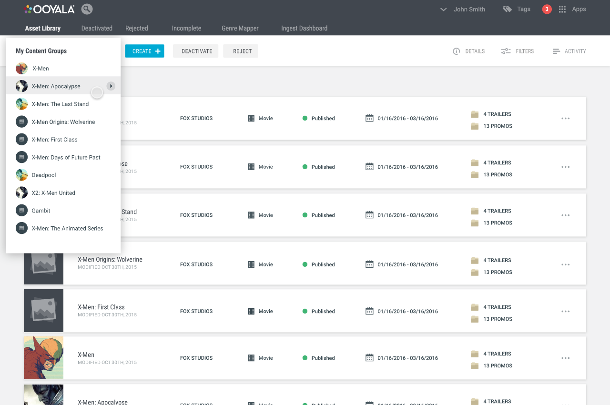Open the Details panel

(469, 51)
